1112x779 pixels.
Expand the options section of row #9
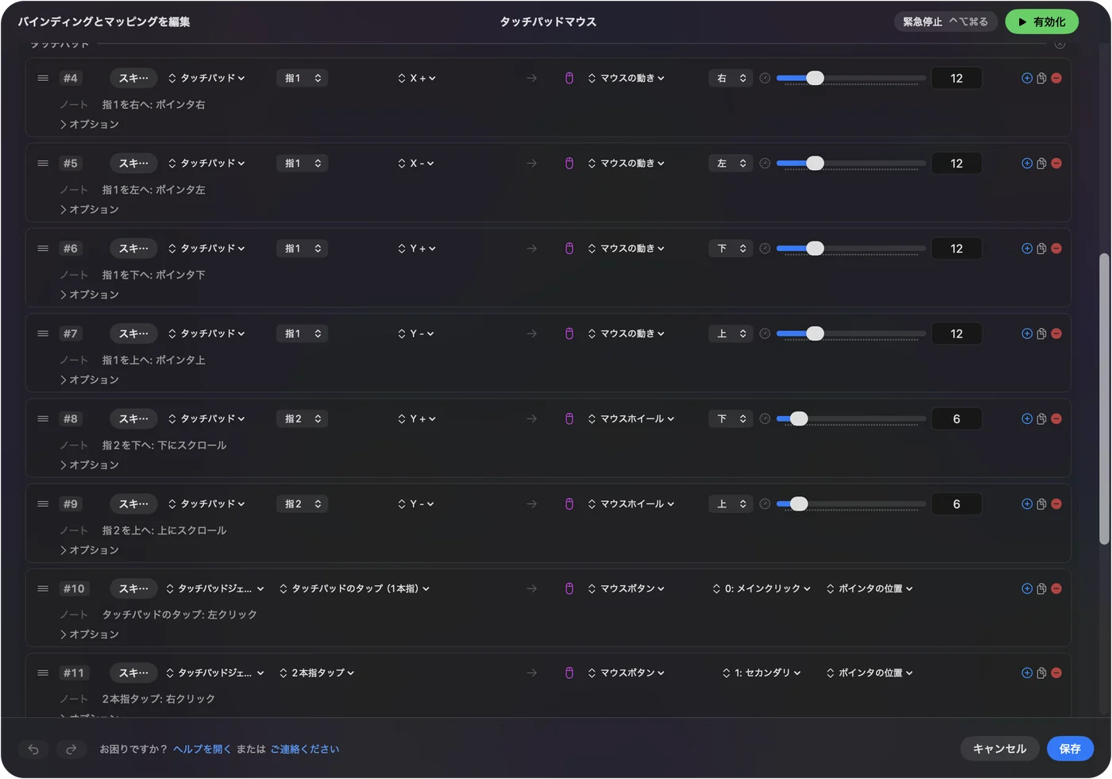pyautogui.click(x=89, y=550)
